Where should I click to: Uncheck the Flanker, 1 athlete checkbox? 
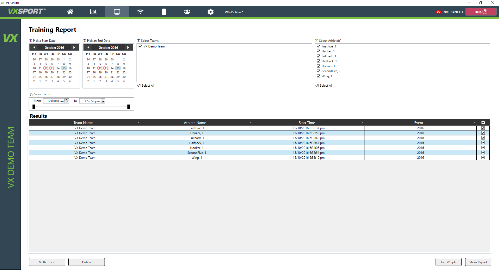click(x=319, y=51)
